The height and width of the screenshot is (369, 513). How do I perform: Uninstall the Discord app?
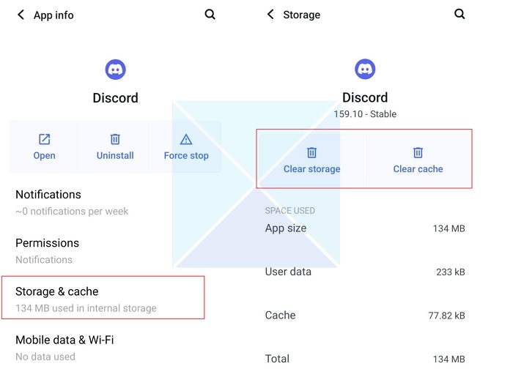[x=115, y=146]
